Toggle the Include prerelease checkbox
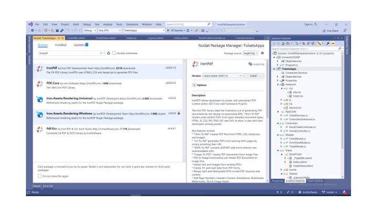The image size is (377, 217). tap(114, 53)
